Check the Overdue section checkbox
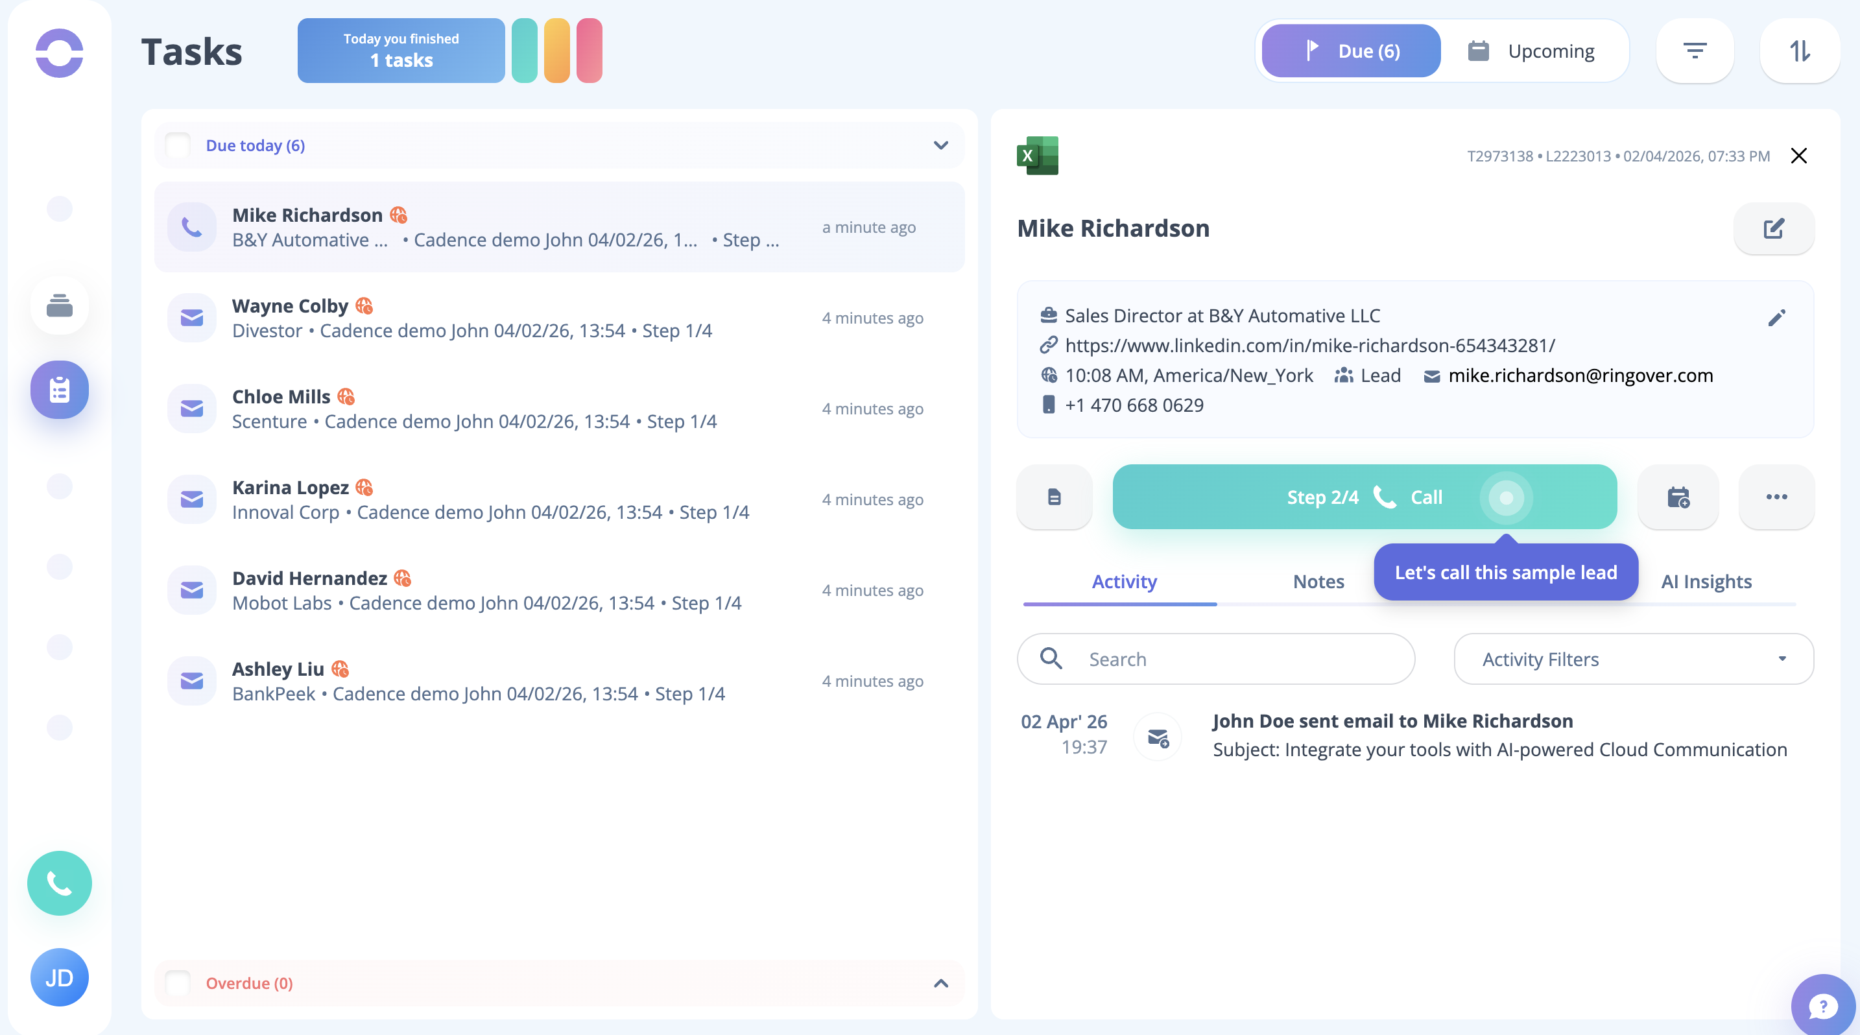This screenshot has width=1860, height=1035. (178, 983)
